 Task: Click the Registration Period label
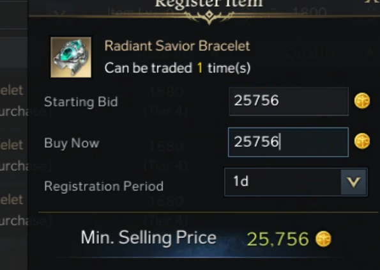pos(103,186)
